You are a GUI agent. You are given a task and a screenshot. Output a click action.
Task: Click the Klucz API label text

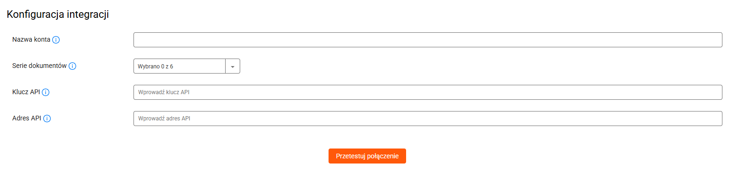coord(26,92)
